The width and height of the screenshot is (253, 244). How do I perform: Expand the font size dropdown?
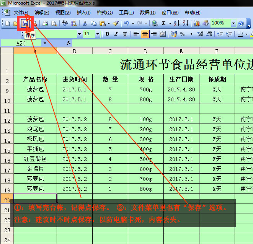click(x=98, y=34)
